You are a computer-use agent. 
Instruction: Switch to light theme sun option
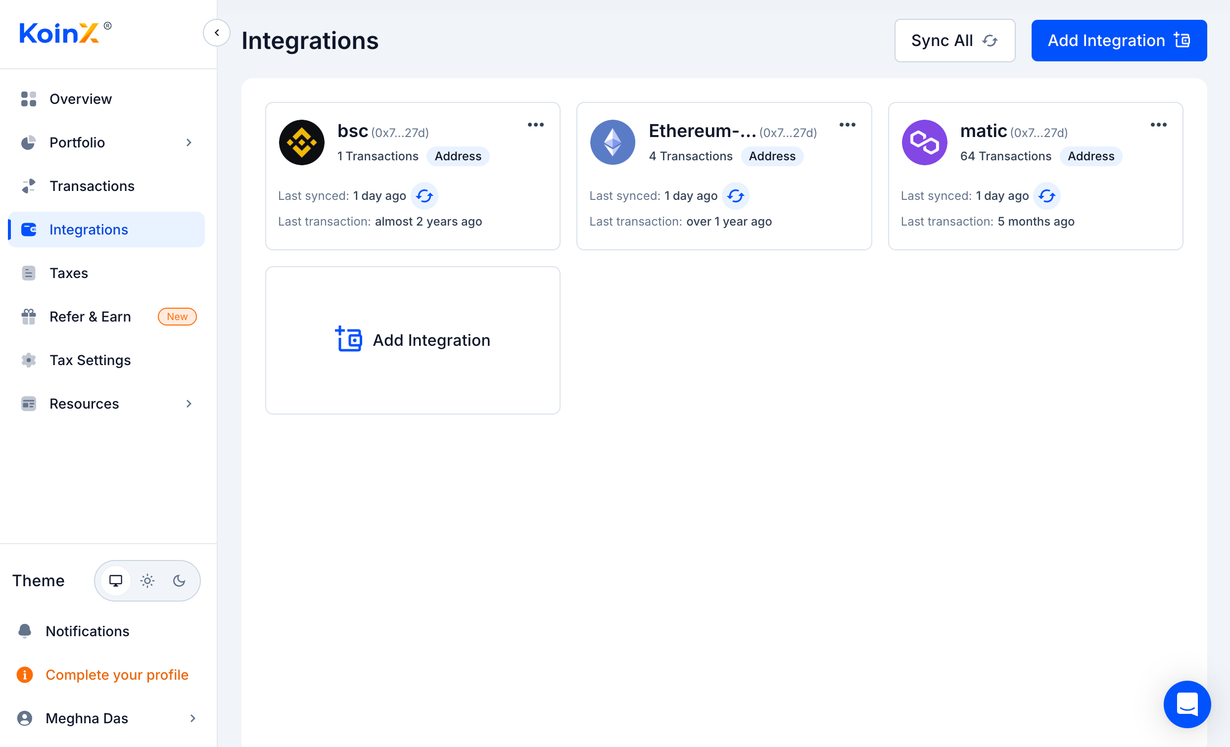tap(147, 581)
